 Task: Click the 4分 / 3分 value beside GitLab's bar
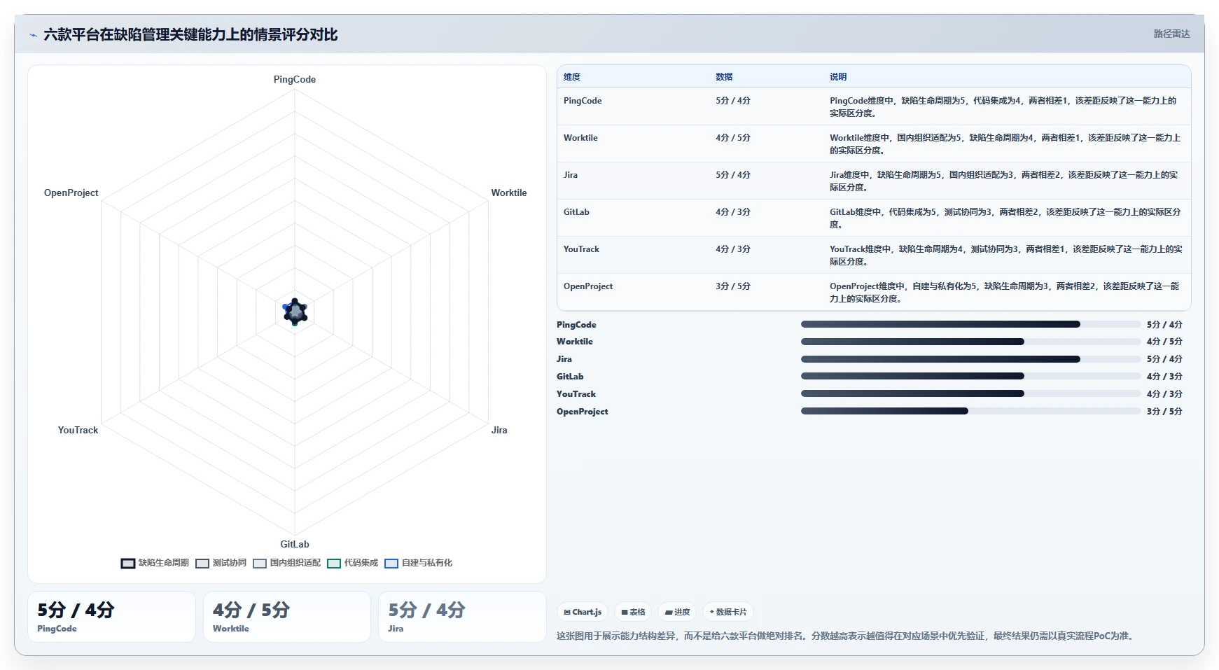1164,377
